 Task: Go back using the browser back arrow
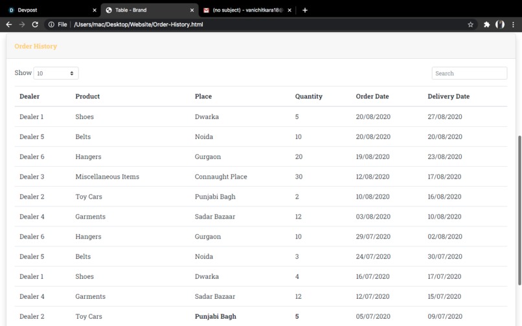click(9, 25)
